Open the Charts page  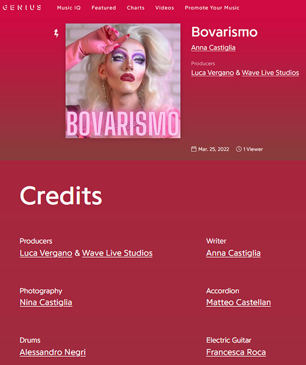pos(136,8)
